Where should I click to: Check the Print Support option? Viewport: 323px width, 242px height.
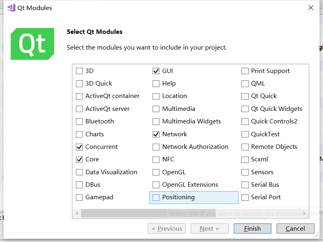[245, 71]
